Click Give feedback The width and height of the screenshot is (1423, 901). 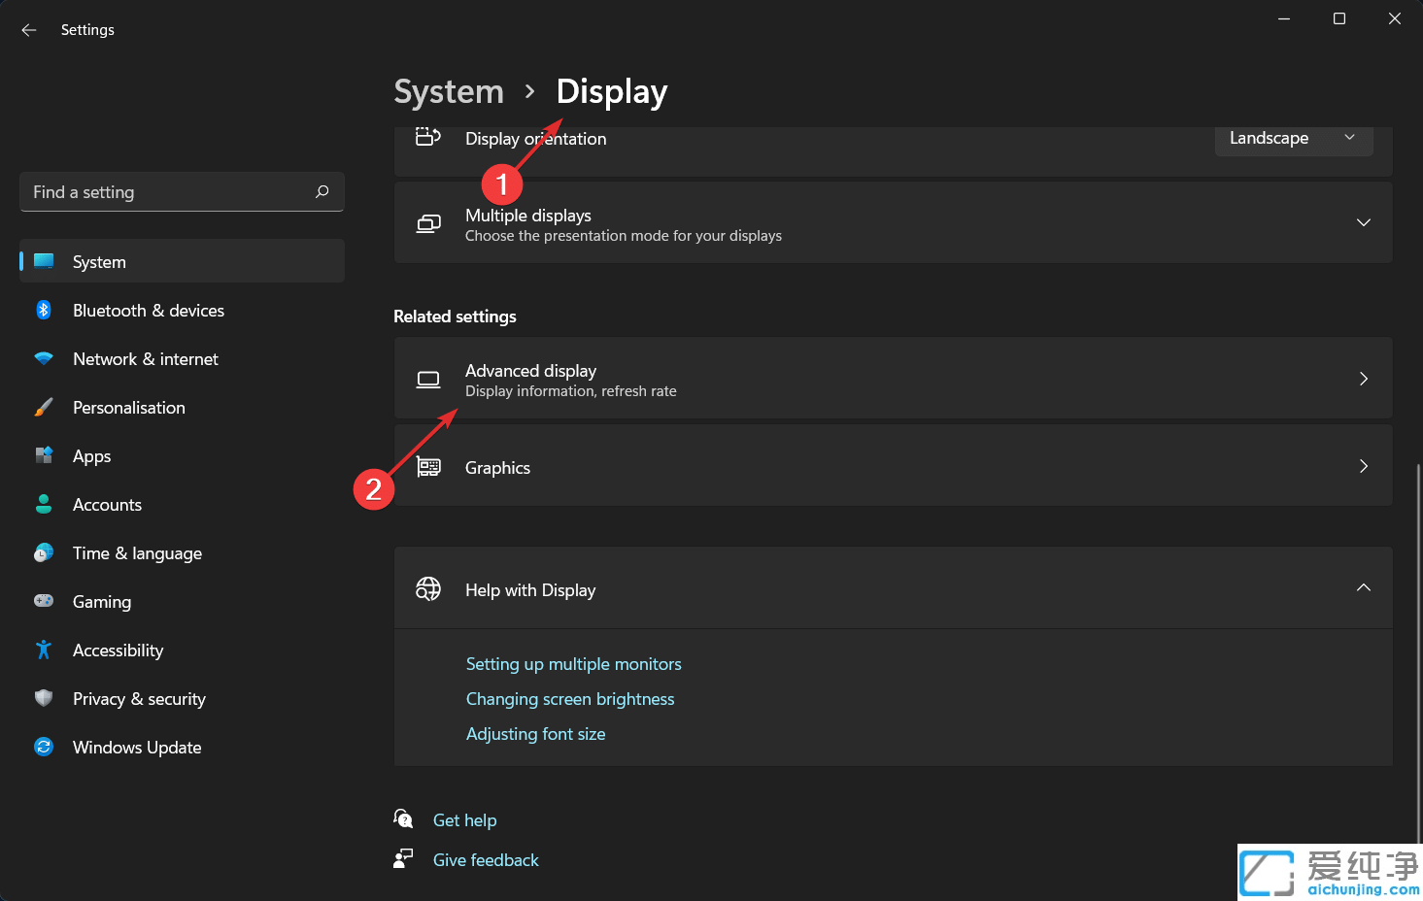(485, 859)
